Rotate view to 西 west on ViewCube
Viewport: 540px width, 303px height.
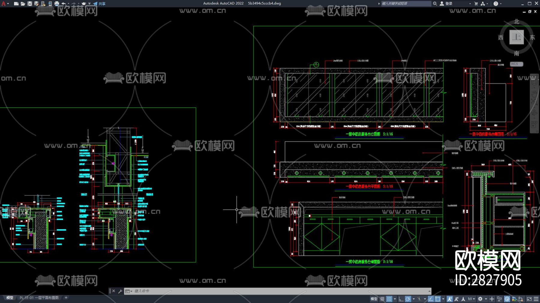tap(501, 37)
